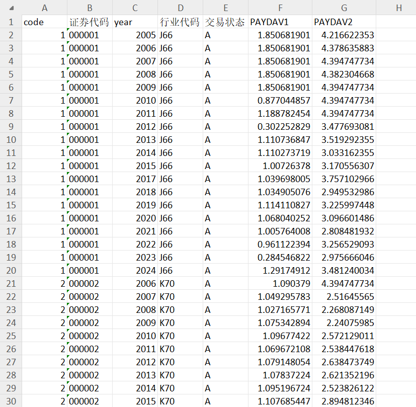Select cell with value 2.894812346
416x407 pixels.
[344, 401]
